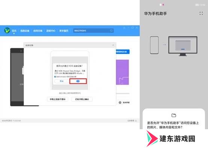Click the purple banner behind the dialog
This screenshot has height=148, width=208.
(x=122, y=72)
